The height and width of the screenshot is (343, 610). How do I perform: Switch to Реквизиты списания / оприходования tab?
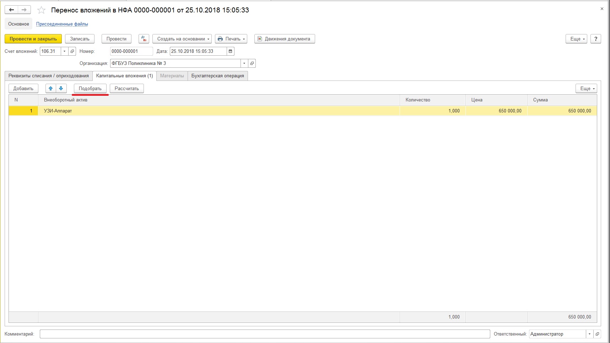pos(49,76)
